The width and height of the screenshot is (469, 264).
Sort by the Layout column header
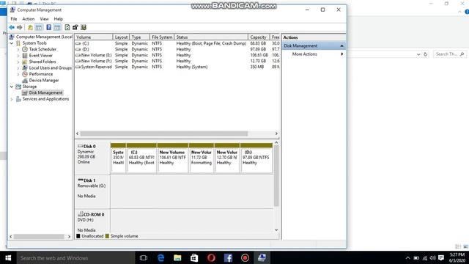point(121,37)
